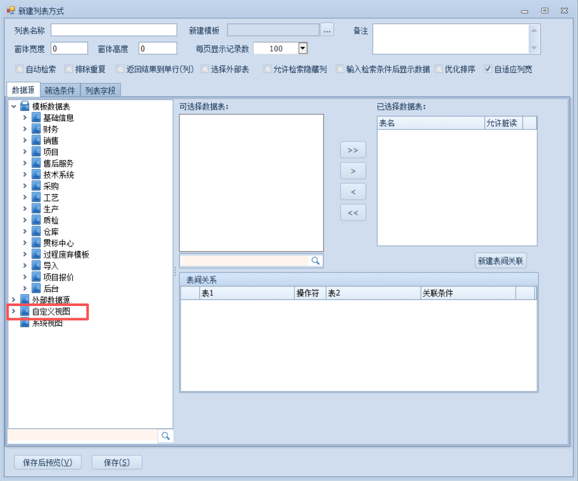Screen dimensions: 578x481
Task: Click the 新建表间关联 button
Action: coord(501,261)
